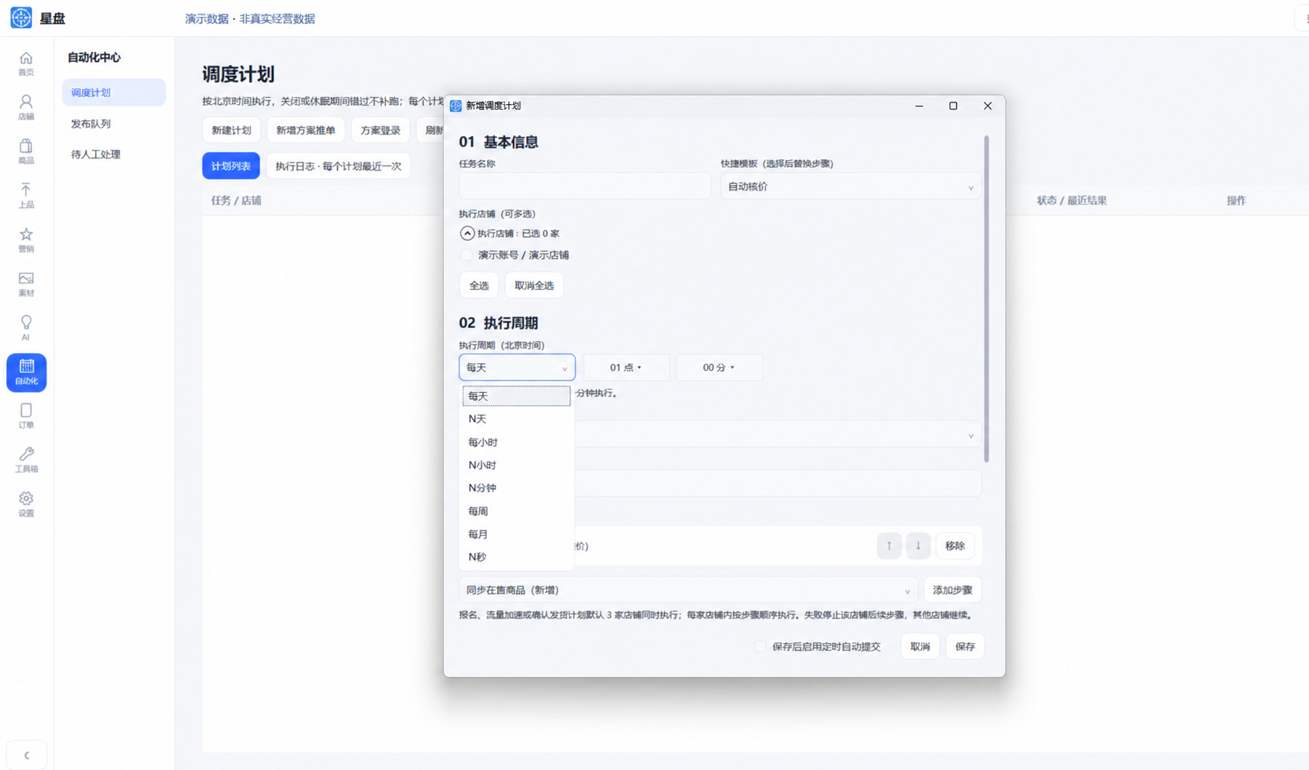Check the 演示账号 / 演示店铺 checkbox
The width and height of the screenshot is (1309, 770).
coord(467,255)
